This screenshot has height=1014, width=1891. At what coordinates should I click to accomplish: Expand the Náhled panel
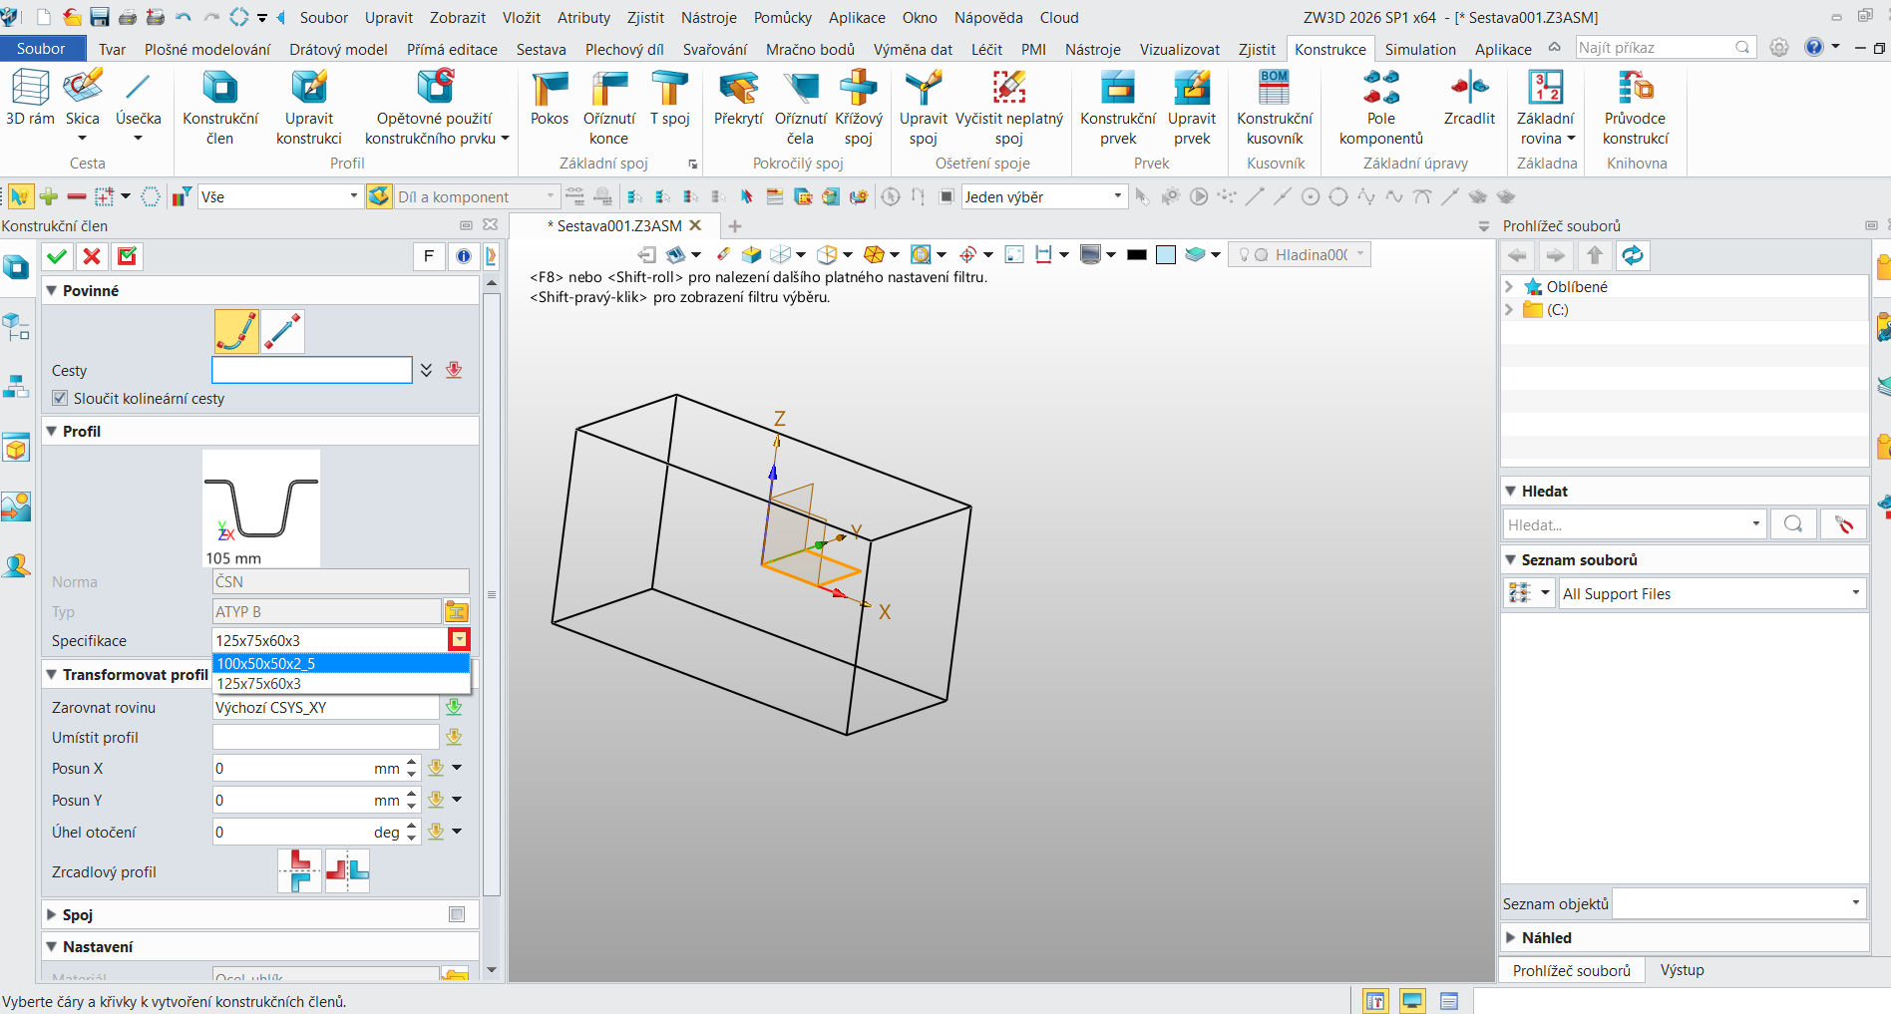1511,937
